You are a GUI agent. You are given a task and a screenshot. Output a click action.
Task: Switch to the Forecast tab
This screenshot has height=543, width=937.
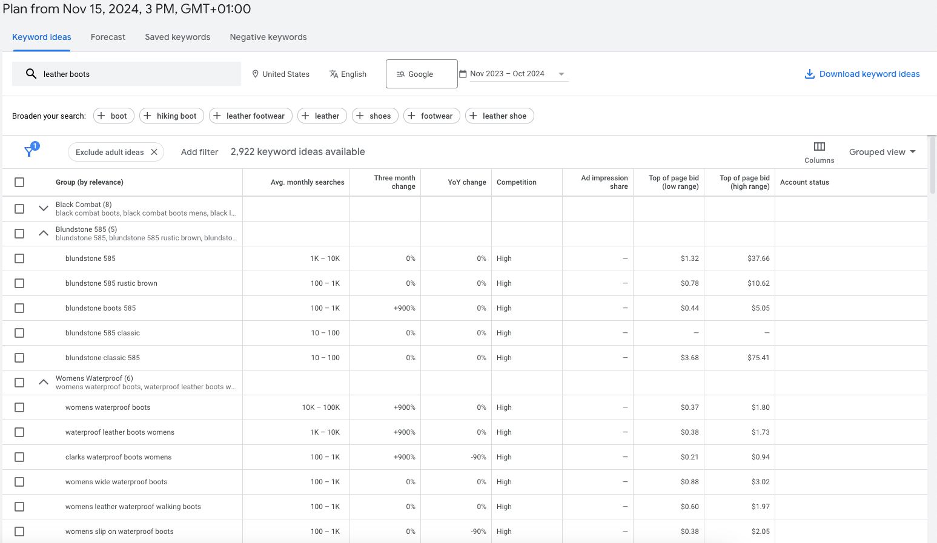pyautogui.click(x=108, y=37)
